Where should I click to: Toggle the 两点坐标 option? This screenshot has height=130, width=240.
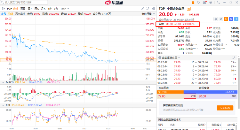coord(20,14)
